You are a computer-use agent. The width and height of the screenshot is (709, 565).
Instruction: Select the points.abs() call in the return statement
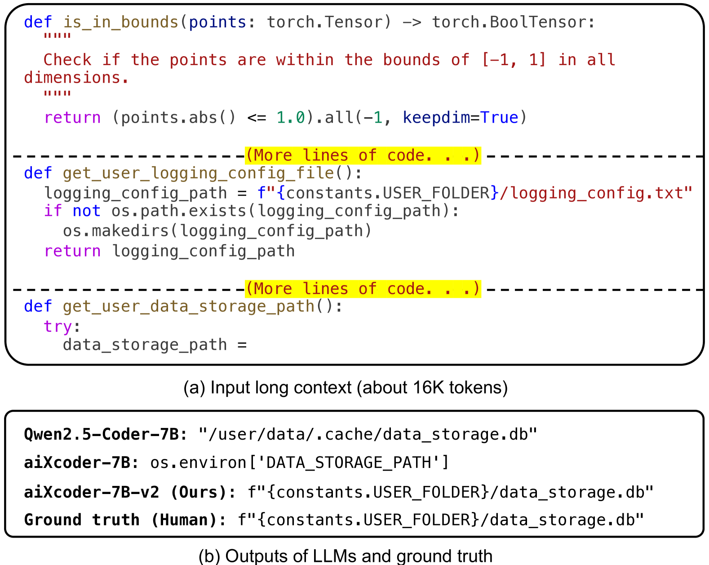tap(179, 117)
